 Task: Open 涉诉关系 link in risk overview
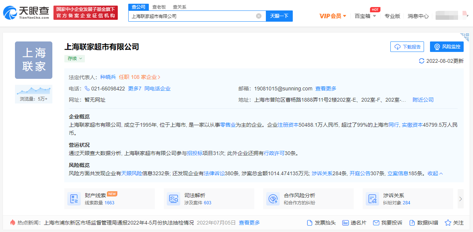322,173
